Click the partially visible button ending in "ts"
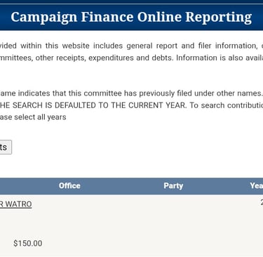263x257 pixels. [6, 147]
